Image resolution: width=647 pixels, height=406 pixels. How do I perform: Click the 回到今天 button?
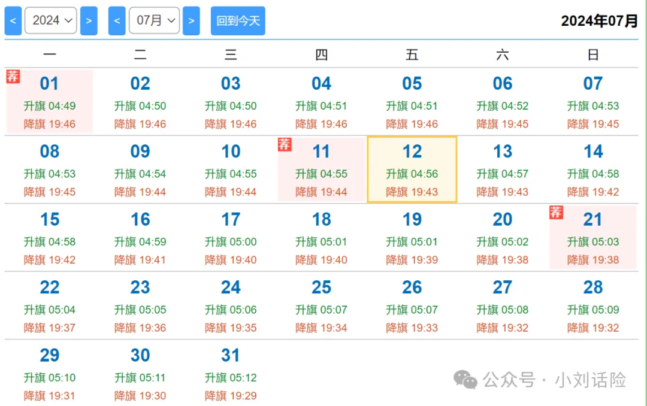(x=238, y=21)
